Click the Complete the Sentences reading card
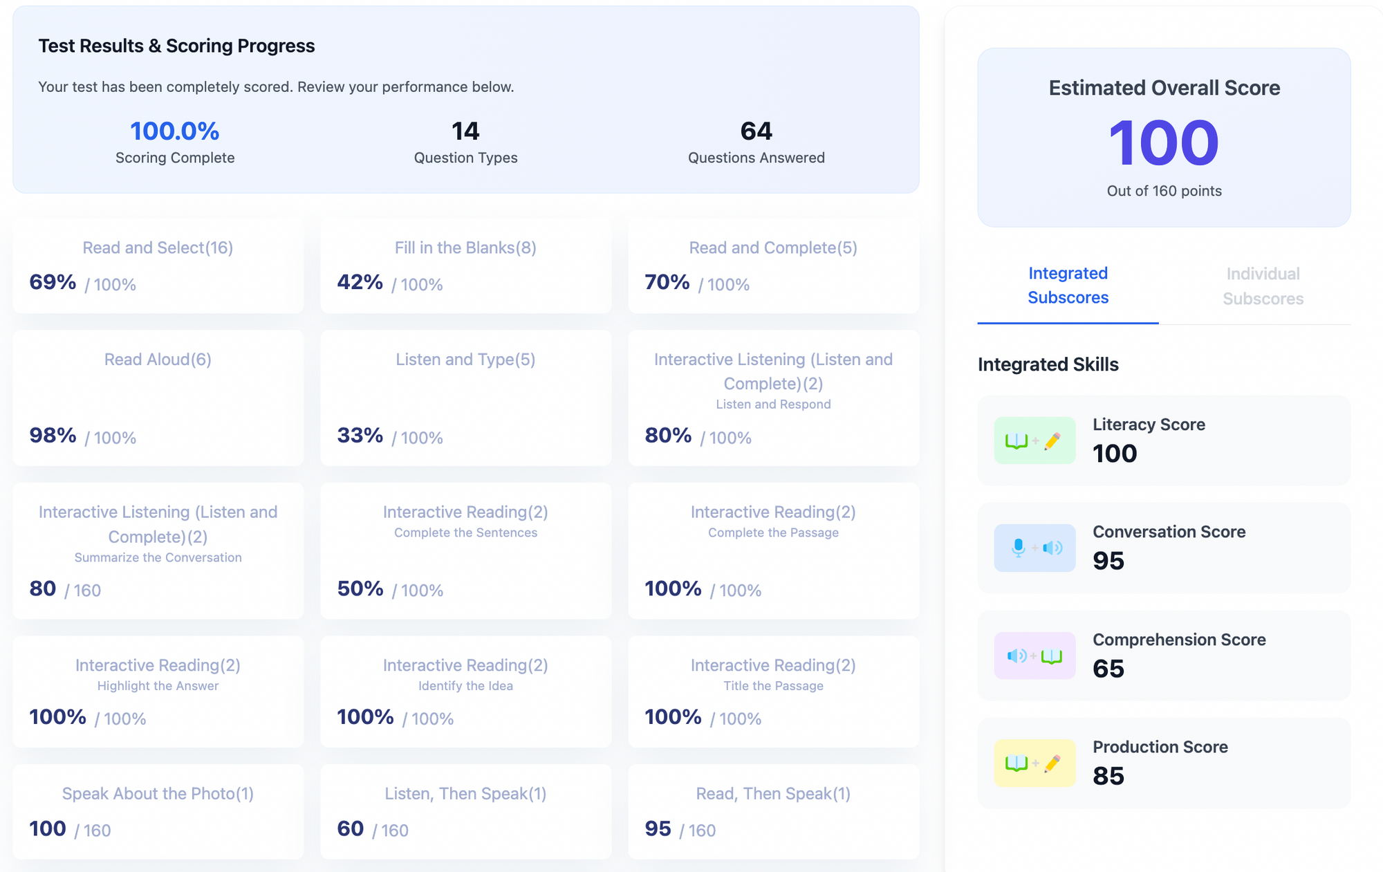The width and height of the screenshot is (1383, 872). click(x=465, y=550)
